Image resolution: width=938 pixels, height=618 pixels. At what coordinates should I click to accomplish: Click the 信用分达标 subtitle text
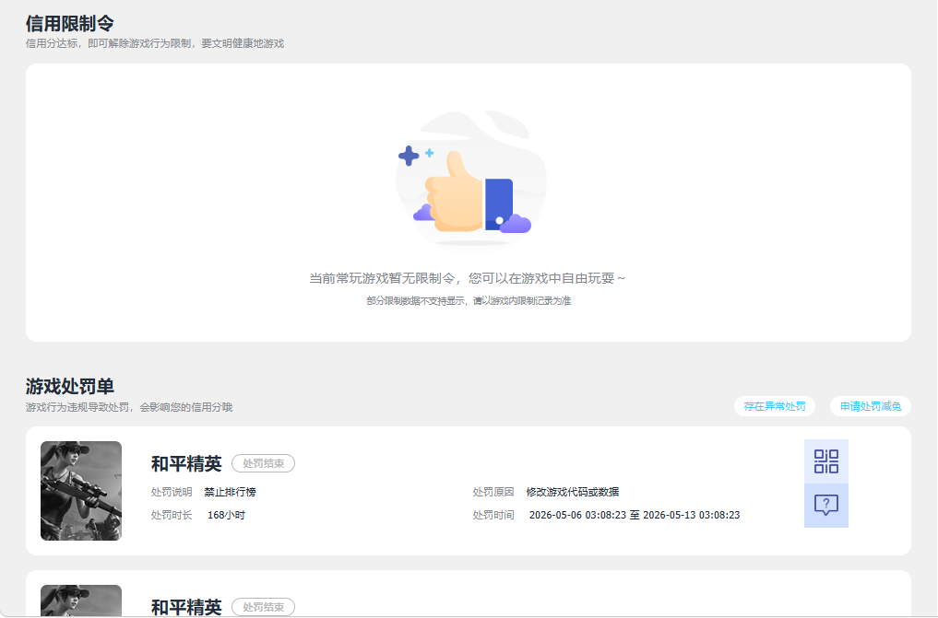click(x=155, y=43)
